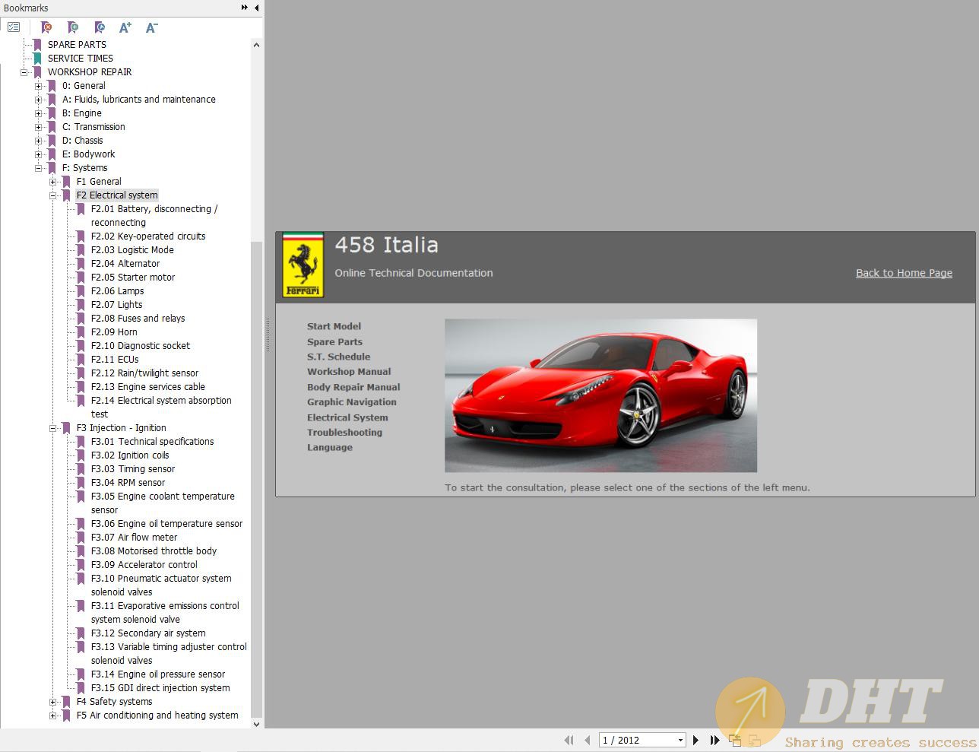Screen dimensions: 979x752
Task: Open the S.T. Schedule menu item
Action: pyautogui.click(x=338, y=357)
